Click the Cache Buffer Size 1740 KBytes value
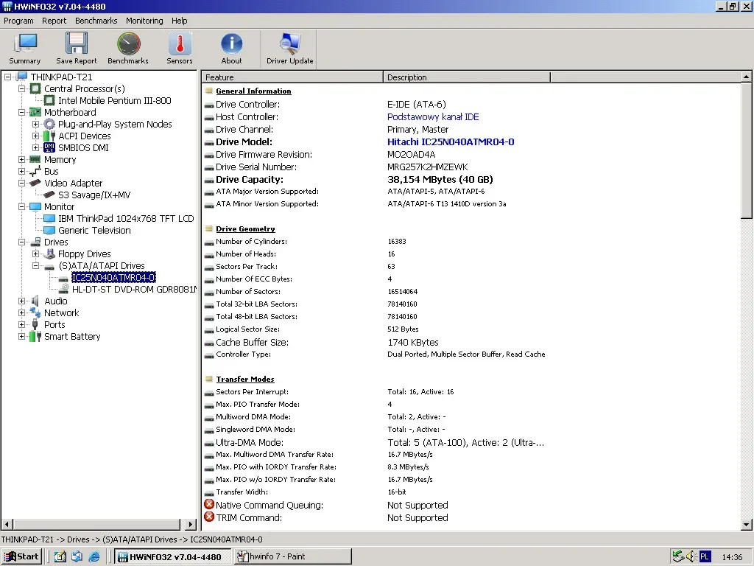The width and height of the screenshot is (754, 566). (413, 342)
